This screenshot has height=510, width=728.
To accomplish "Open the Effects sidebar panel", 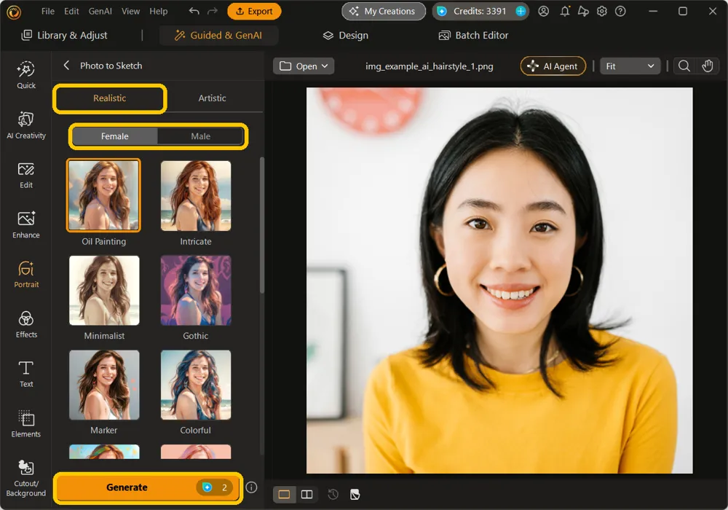I will [26, 324].
